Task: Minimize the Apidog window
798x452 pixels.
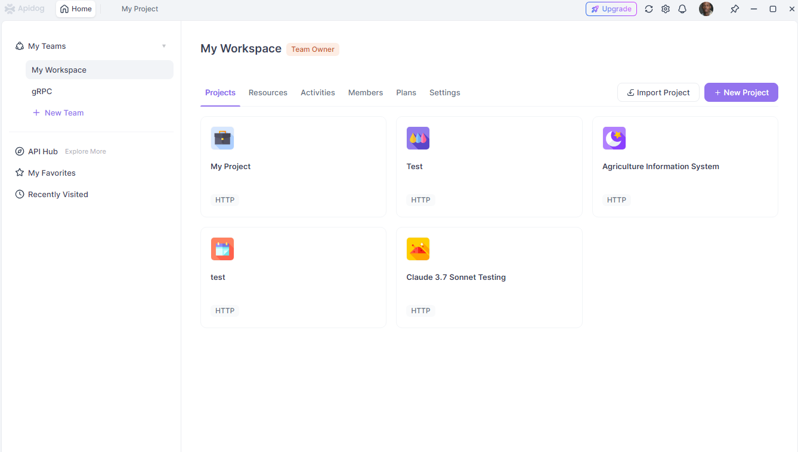Action: [754, 9]
